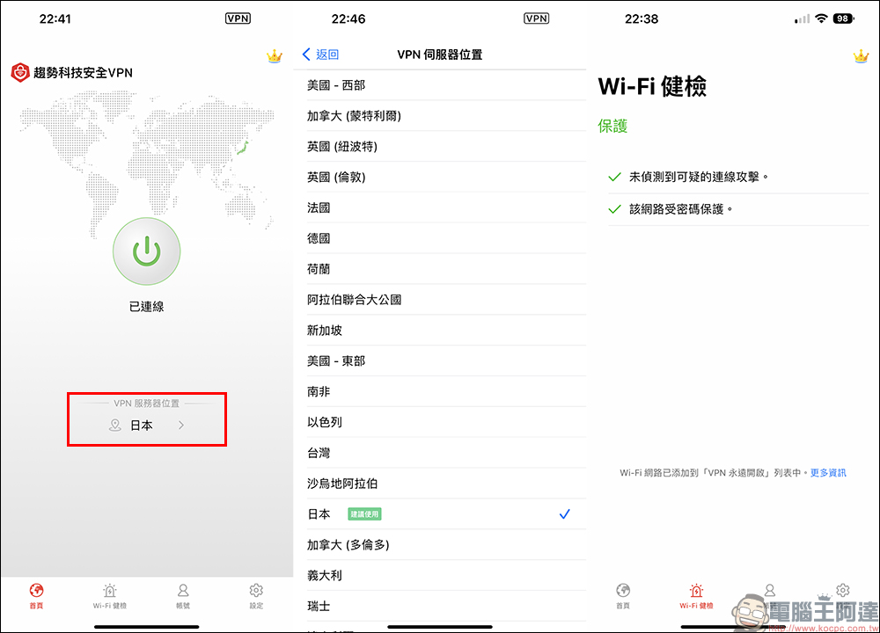Viewport: 880px width, 633px height.
Task: Tap the green VPN power button
Action: click(x=146, y=251)
